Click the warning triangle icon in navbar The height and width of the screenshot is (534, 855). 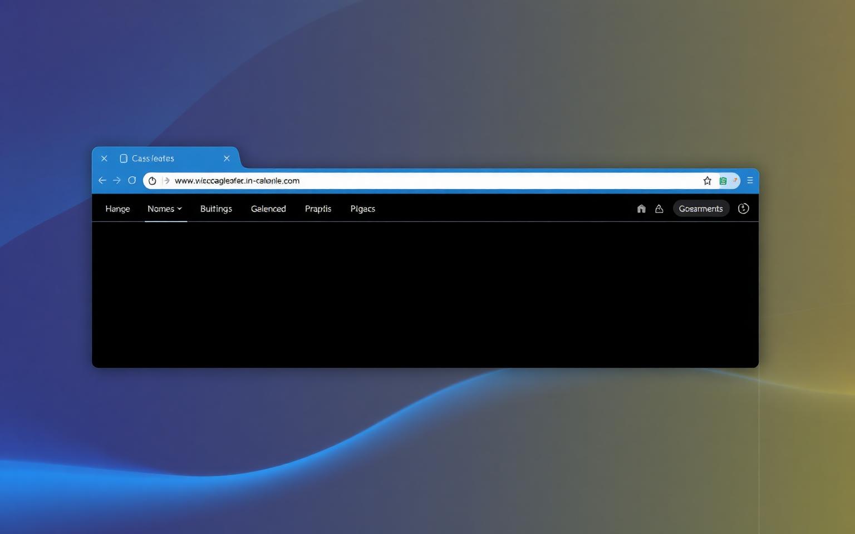[x=659, y=209]
